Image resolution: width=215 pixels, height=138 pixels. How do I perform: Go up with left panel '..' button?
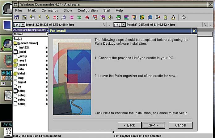point(109,25)
